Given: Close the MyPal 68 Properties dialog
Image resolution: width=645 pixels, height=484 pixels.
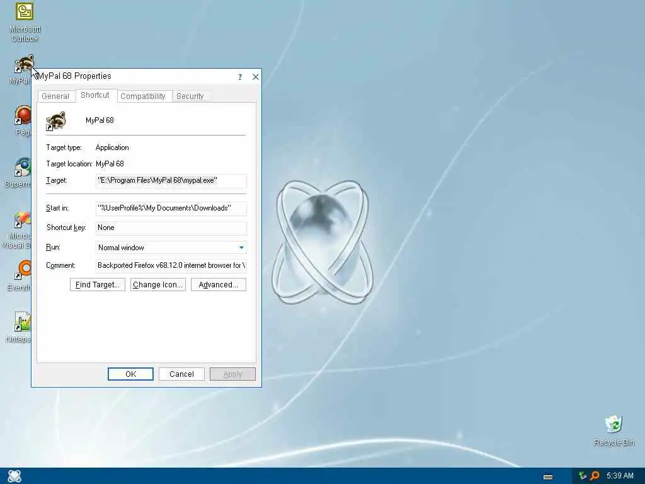Looking at the screenshot, I should 256,77.
